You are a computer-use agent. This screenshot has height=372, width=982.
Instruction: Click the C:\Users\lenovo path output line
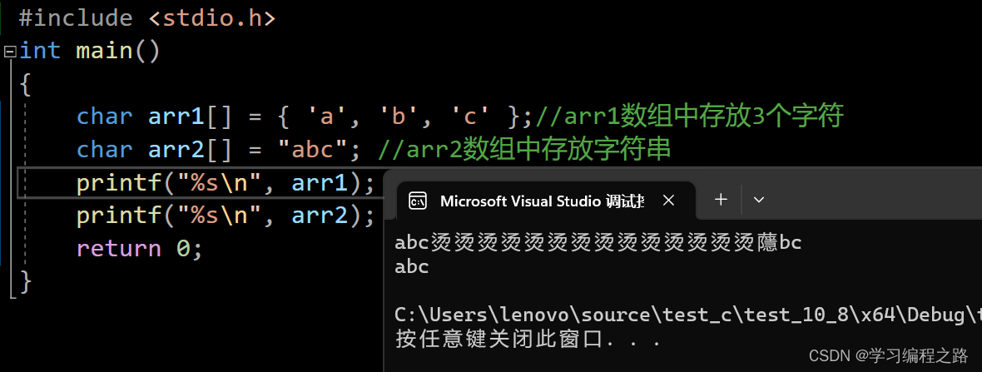pyautogui.click(x=688, y=315)
